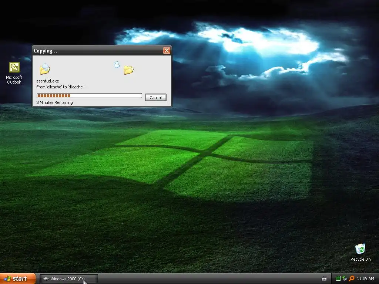Click the drive icon on Windows 2000 (C:) taskbar button

click(46, 279)
